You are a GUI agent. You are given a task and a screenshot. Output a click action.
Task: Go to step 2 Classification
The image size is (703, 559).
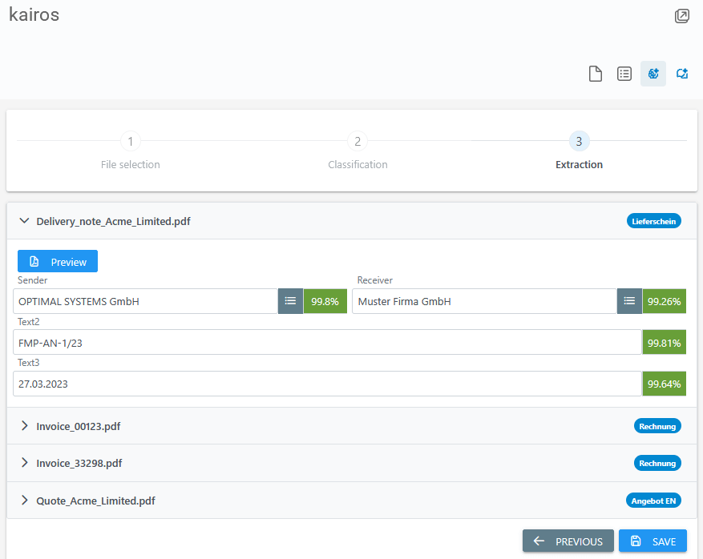click(x=358, y=143)
